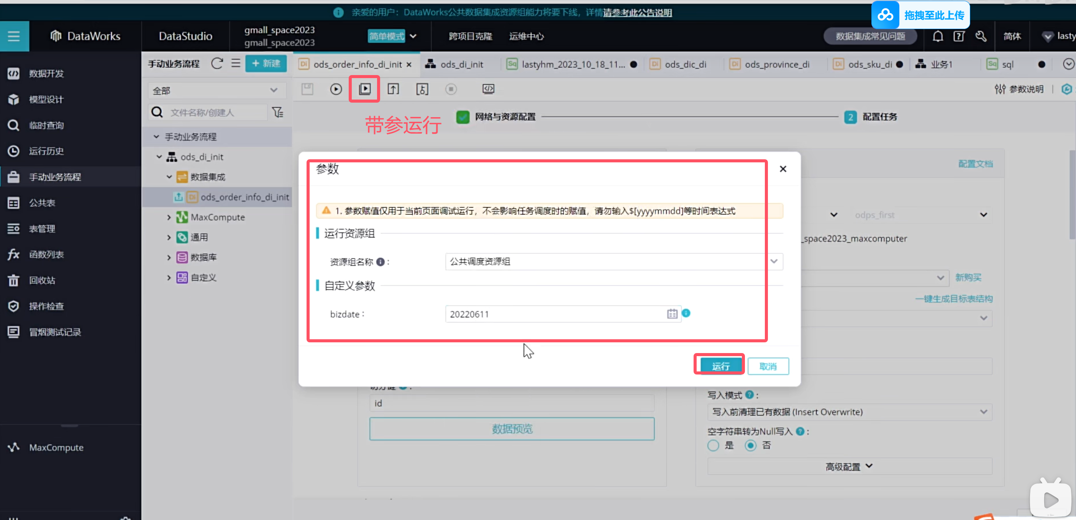Open 运行历史 in the left sidebar
This screenshot has height=520, width=1076.
point(46,150)
